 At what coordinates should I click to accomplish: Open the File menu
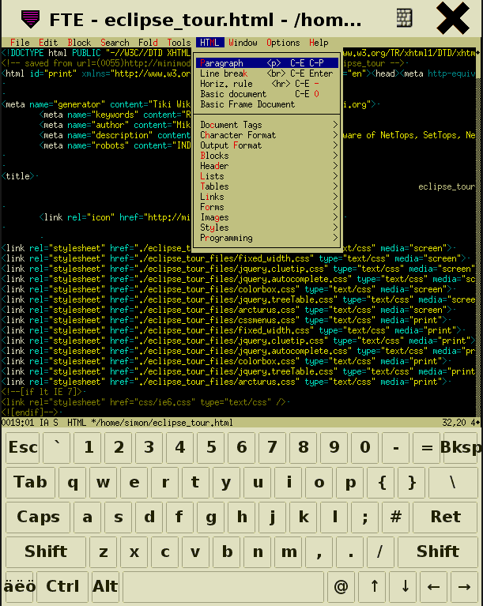pos(20,43)
